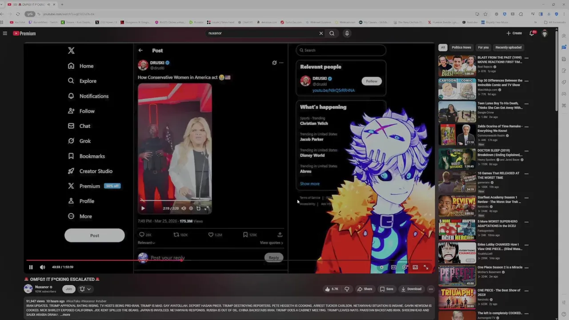Image resolution: width=569 pixels, height=320 pixels.
Task: Open options menu for 'BLAST FROM THE PAST' video
Action: click(x=526, y=58)
